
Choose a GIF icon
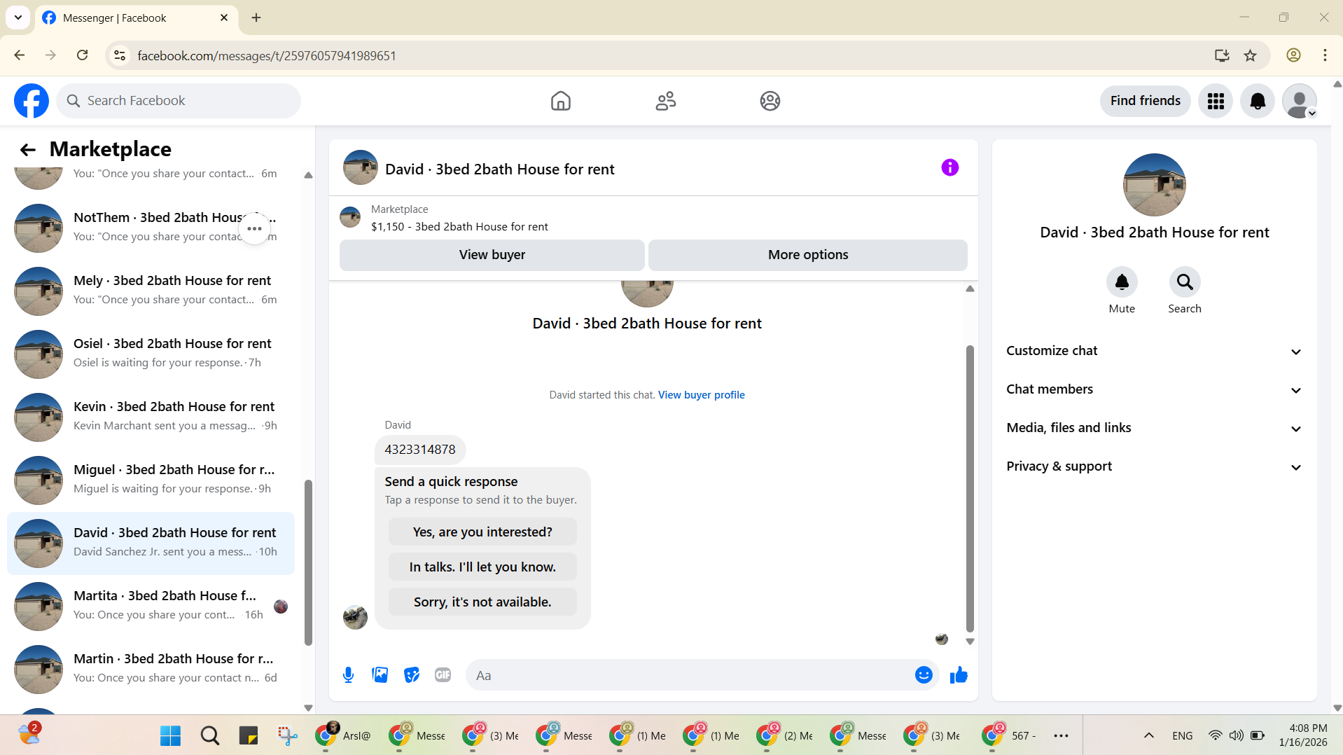pos(443,675)
